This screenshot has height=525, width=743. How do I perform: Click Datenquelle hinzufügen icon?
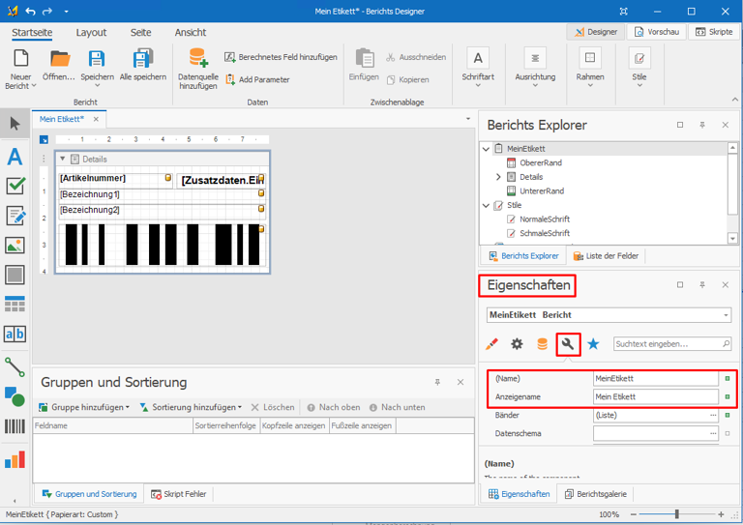tap(198, 57)
